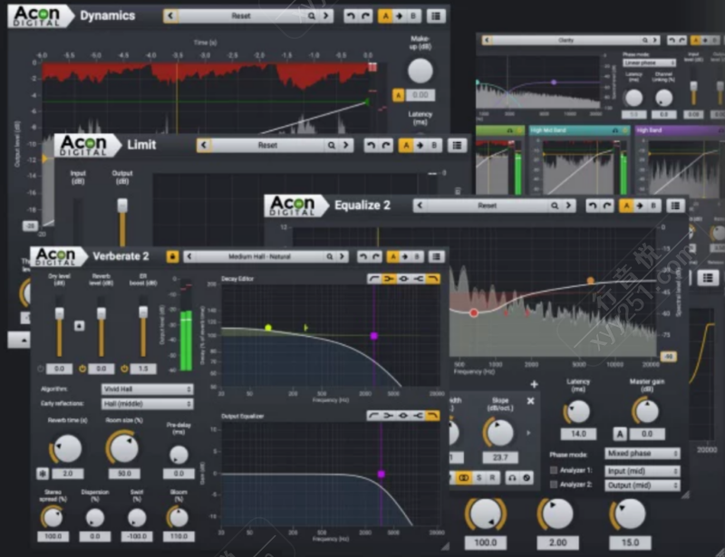725x557 pixels.
Task: Select the High Mid Band header
Action: pyautogui.click(x=579, y=130)
